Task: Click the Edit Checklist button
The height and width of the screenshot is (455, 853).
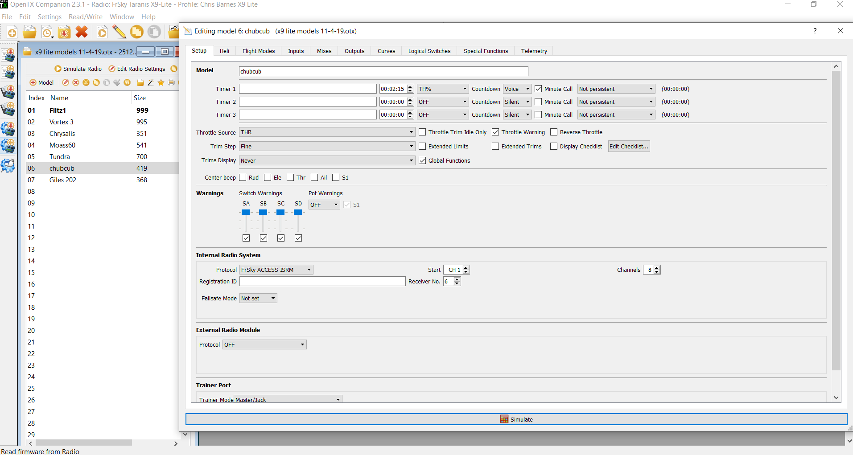Action: pos(629,147)
